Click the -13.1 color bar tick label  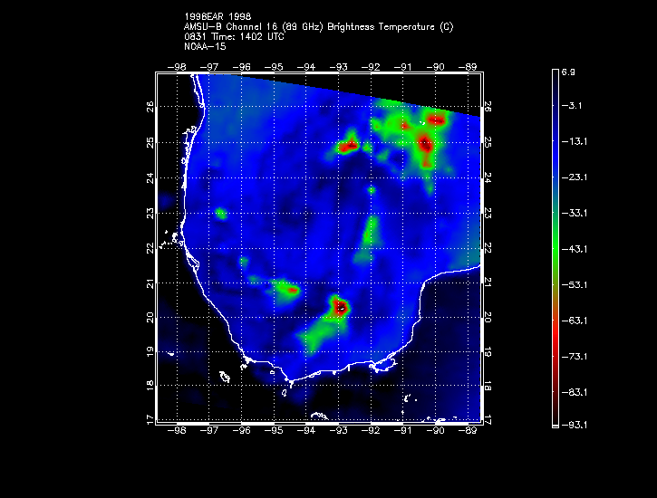pos(578,141)
